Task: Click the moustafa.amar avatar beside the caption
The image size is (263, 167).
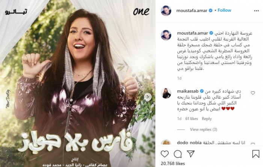Action: point(166,35)
